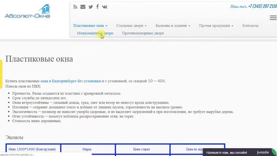The width and height of the screenshot is (277, 156).
Task: Click bullet starting with 'Изоляция — сохранят'
Action: click(97, 107)
